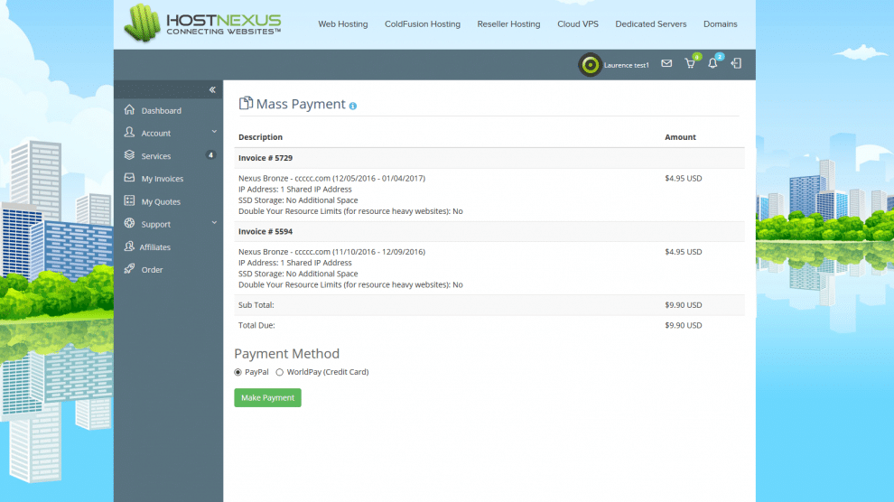This screenshot has width=894, height=502.
Task: Click the Invoice # 5594 row
Action: pos(489,231)
